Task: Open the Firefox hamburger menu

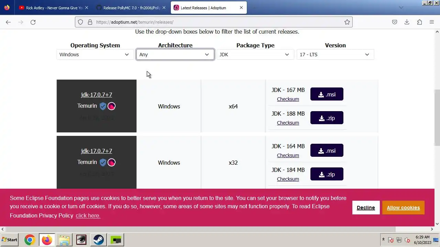Action: [432, 22]
